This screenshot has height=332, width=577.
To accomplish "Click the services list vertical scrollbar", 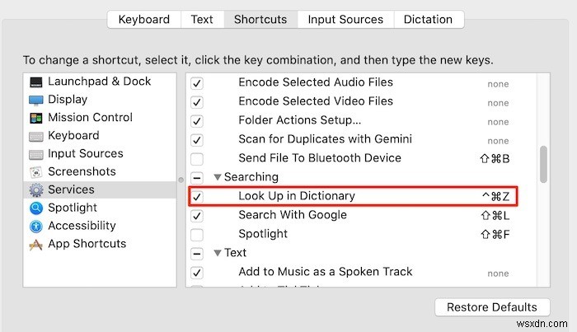I will coord(542,165).
